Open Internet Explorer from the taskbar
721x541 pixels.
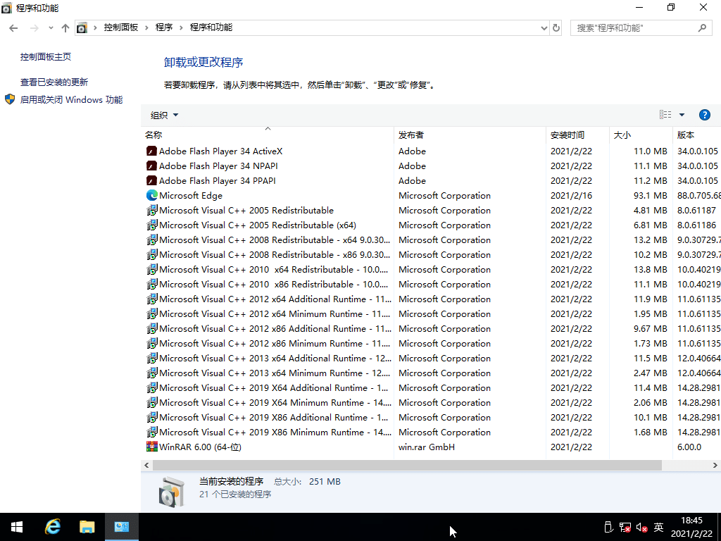pos(53,527)
